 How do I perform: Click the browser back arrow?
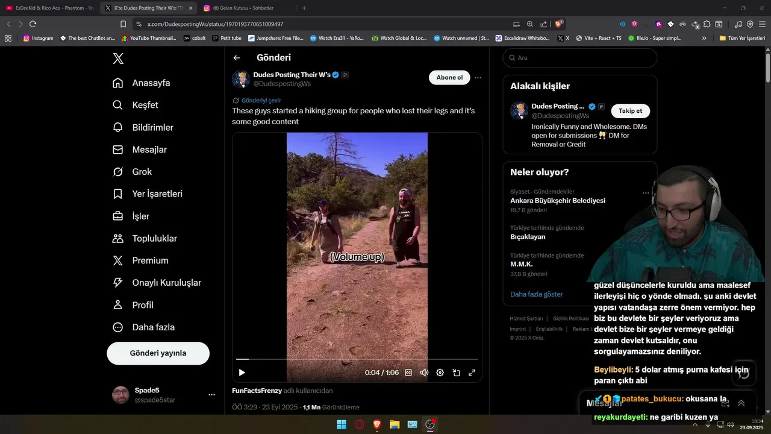coord(8,24)
